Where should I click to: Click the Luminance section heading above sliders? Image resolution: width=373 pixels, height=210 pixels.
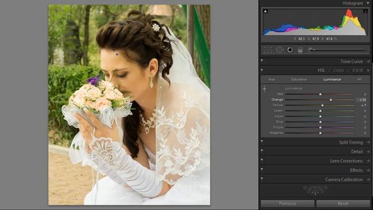coord(293,88)
